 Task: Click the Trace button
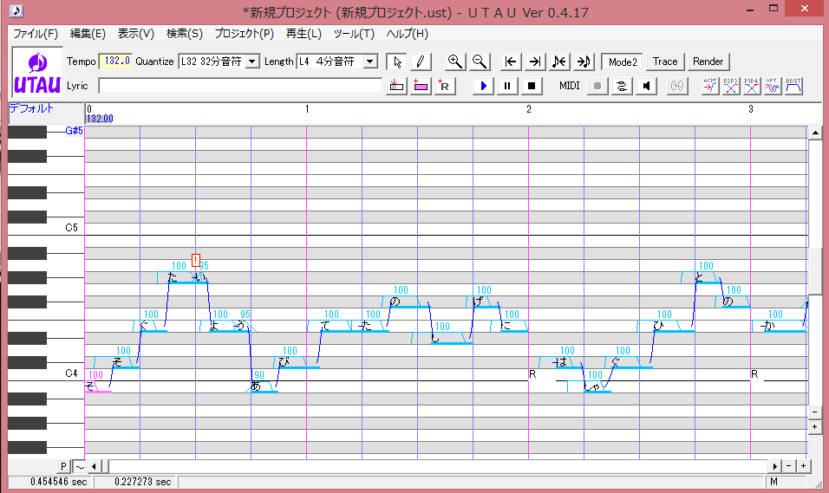pyautogui.click(x=665, y=62)
